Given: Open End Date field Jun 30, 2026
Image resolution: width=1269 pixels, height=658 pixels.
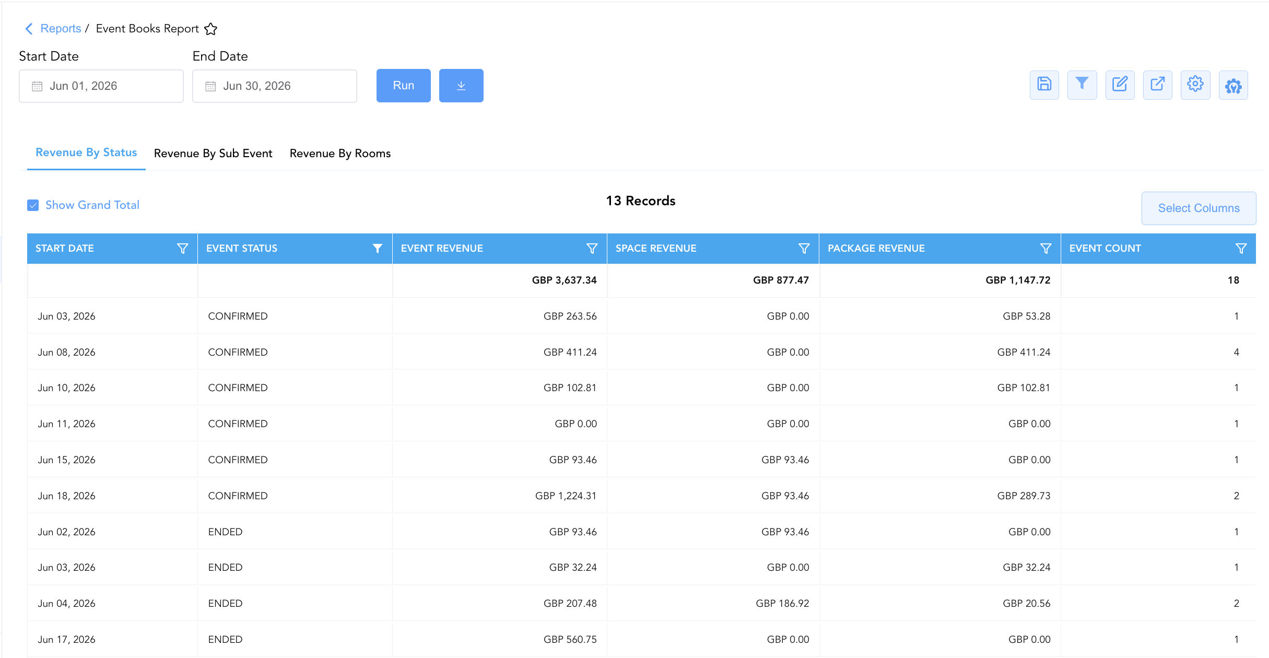Looking at the screenshot, I should click(275, 86).
